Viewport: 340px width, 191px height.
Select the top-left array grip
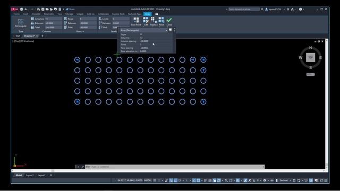point(77,60)
